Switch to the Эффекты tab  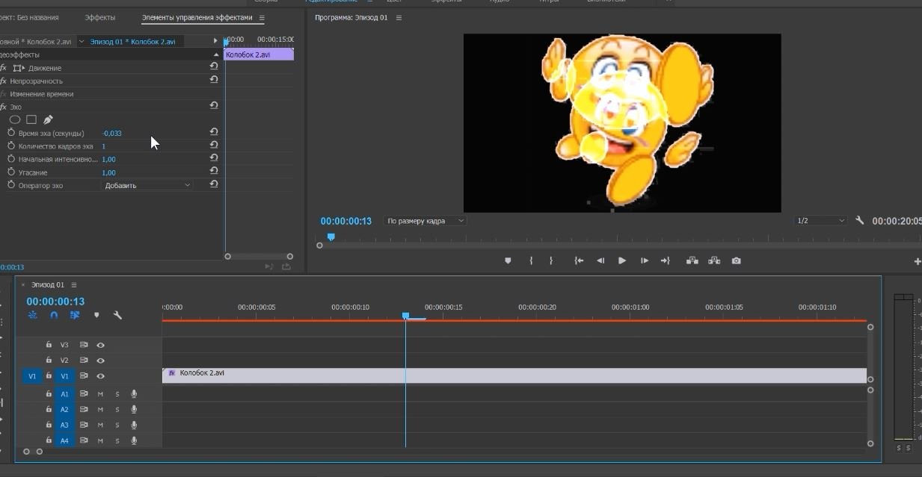click(x=99, y=17)
